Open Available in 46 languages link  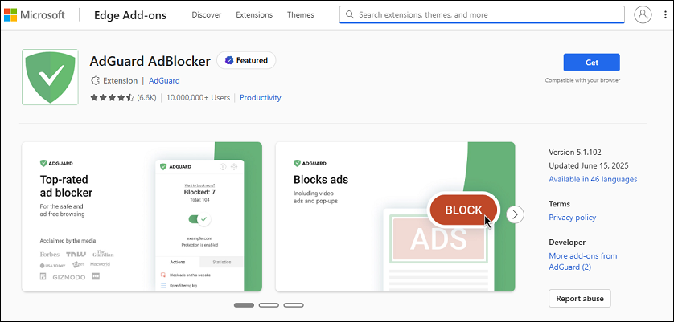593,179
